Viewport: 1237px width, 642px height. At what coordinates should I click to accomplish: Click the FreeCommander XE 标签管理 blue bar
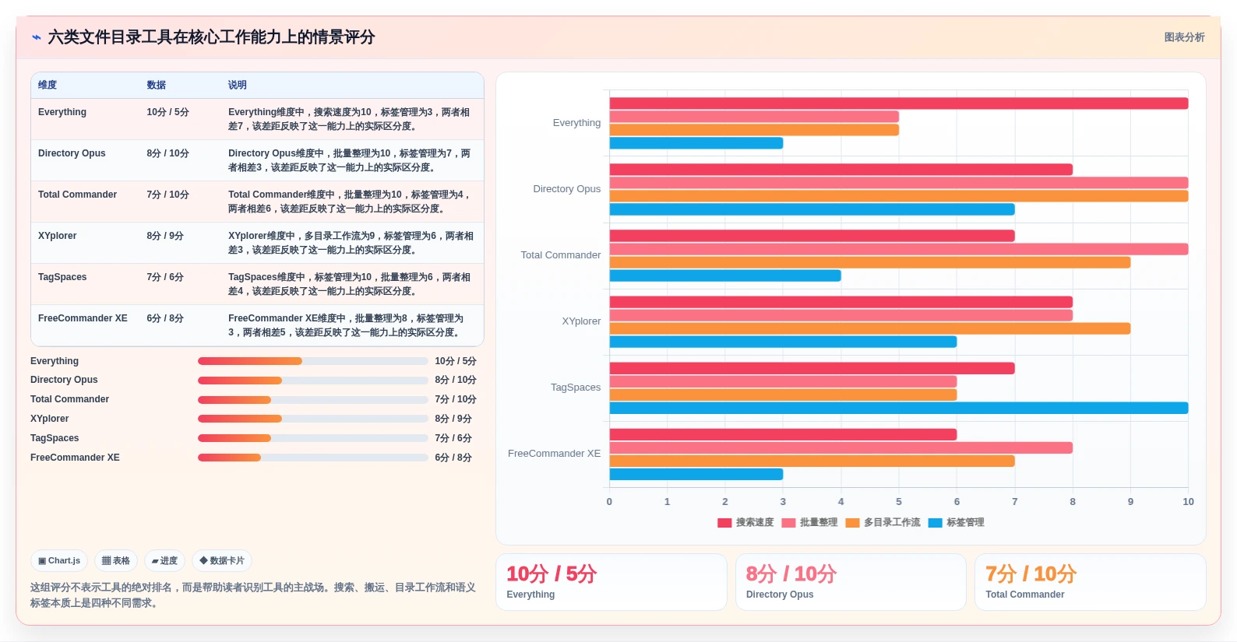pos(696,474)
